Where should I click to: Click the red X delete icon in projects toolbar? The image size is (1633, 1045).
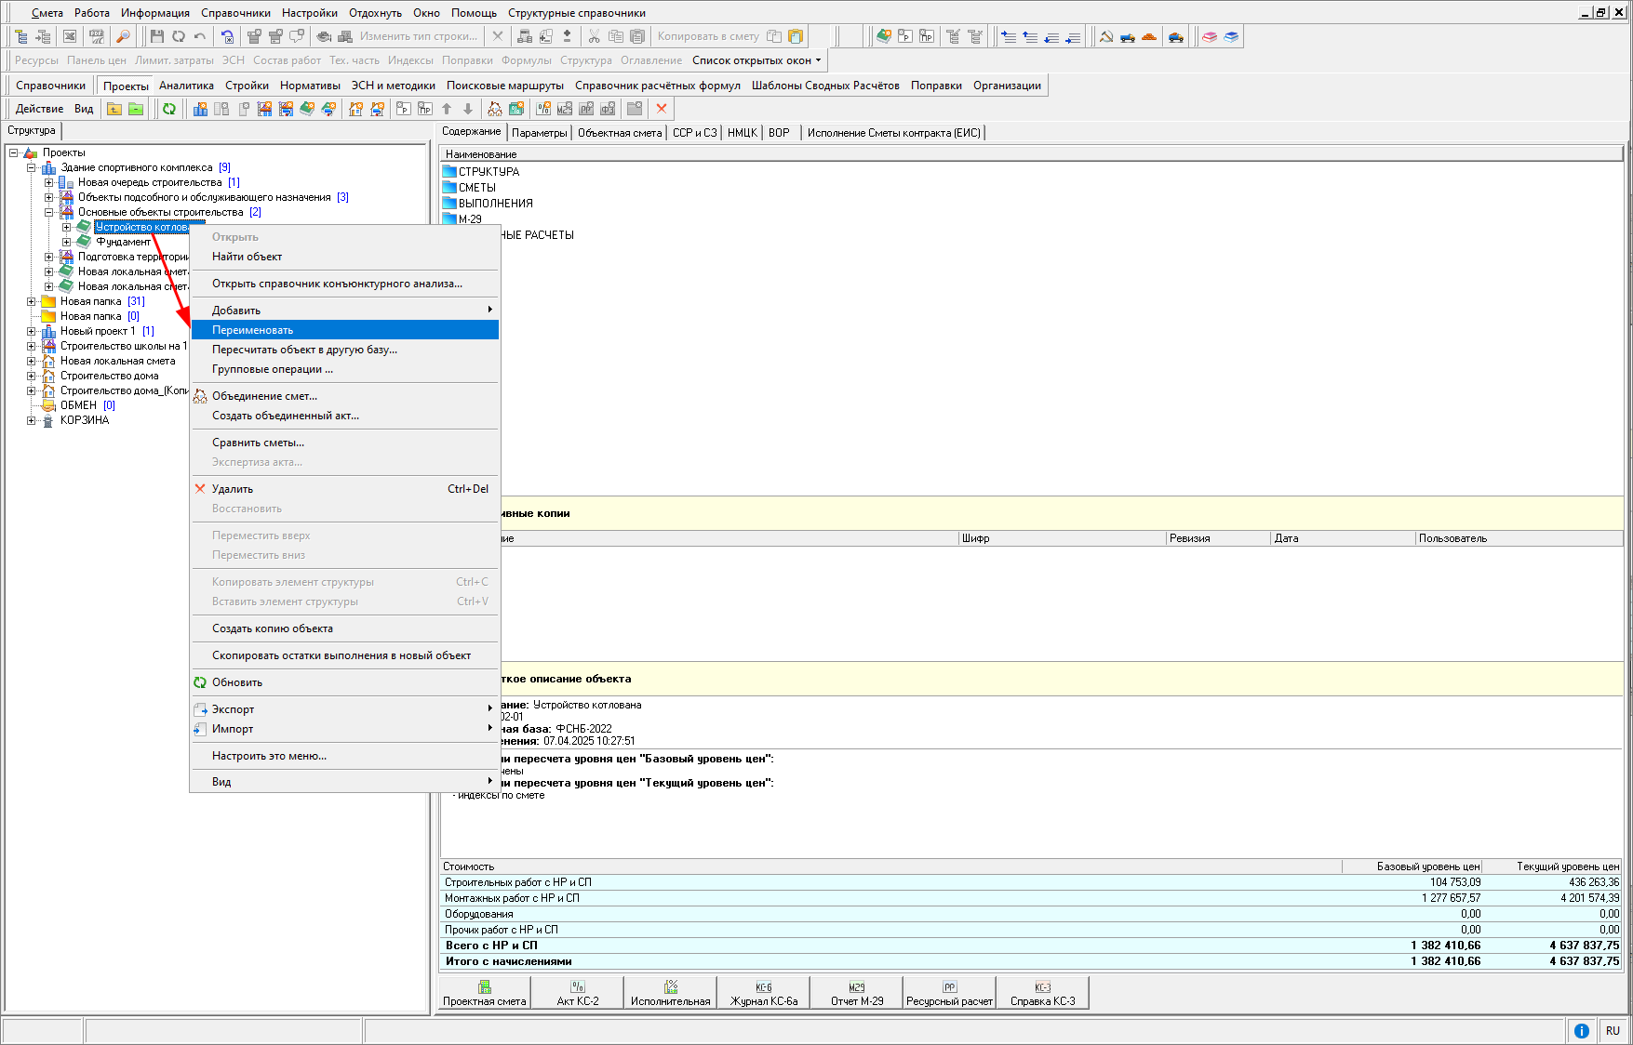[662, 109]
